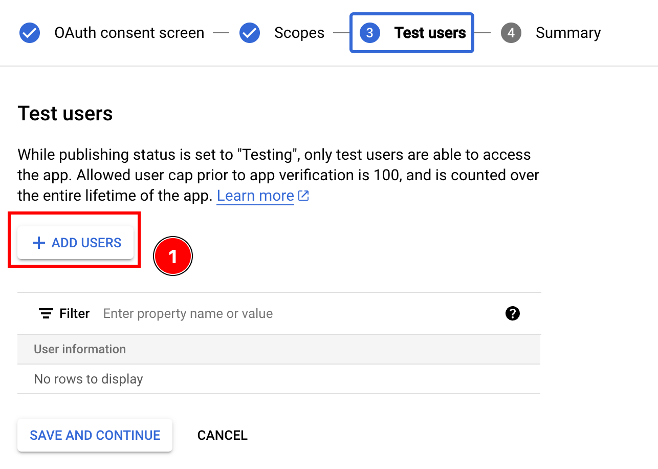The image size is (658, 469).
Task: Go to the OAuth consent screen step
Action: 129,33
